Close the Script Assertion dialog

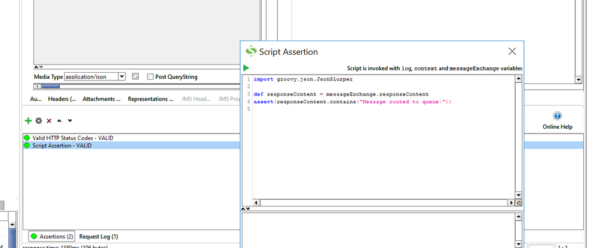(512, 52)
